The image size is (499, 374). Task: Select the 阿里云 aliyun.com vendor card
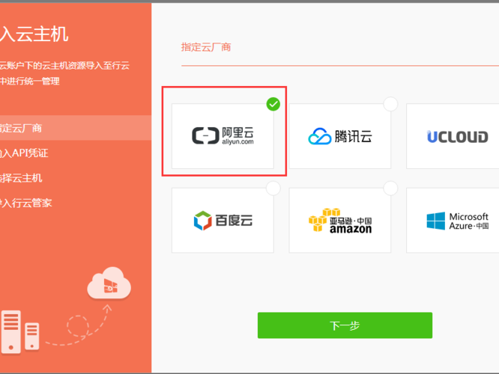[223, 136]
